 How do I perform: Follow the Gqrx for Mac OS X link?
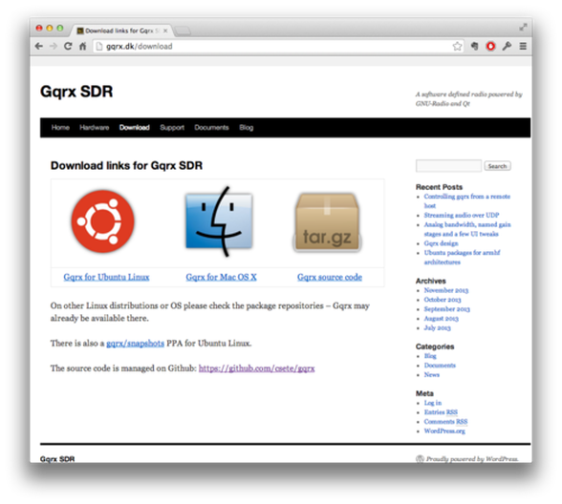pos(221,277)
